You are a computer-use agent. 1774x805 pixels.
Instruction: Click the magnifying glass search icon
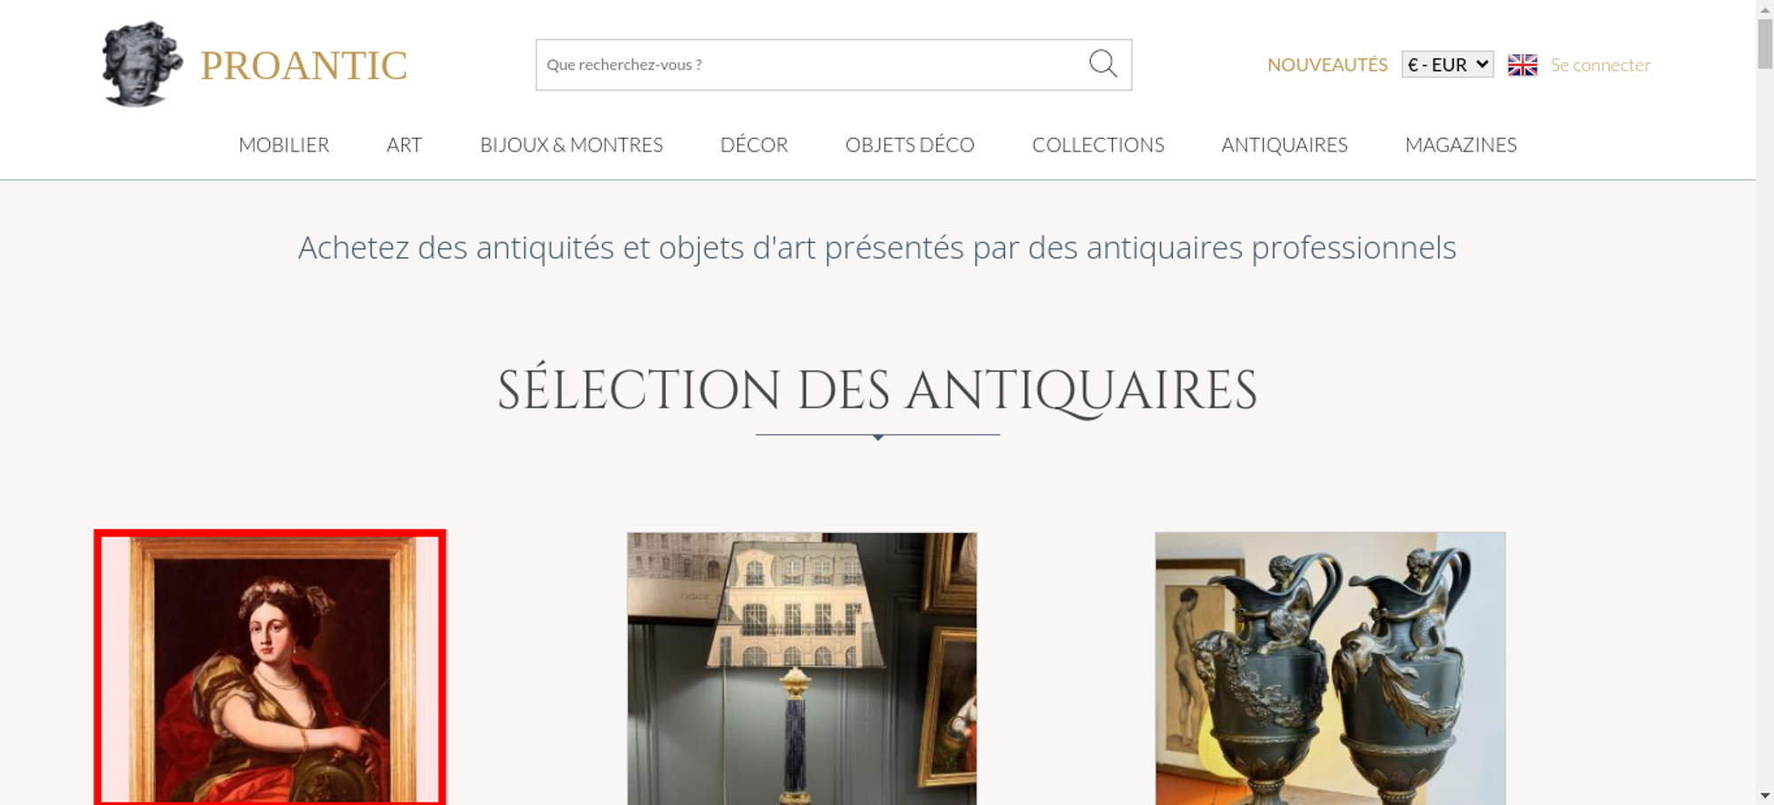click(x=1103, y=64)
